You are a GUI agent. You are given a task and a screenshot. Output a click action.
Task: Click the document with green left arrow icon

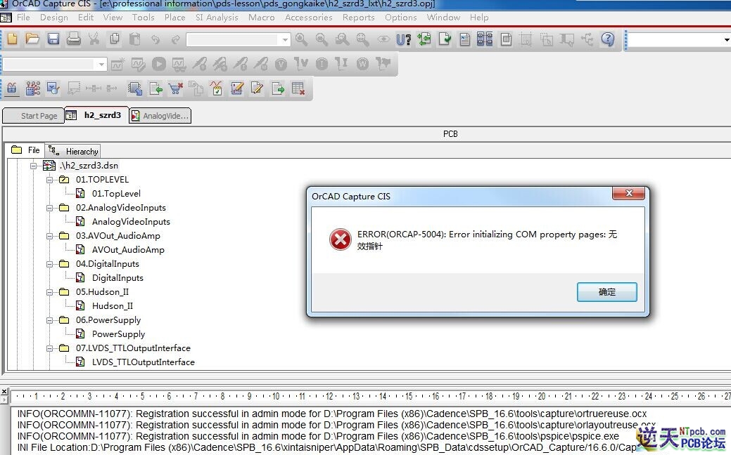155,88
